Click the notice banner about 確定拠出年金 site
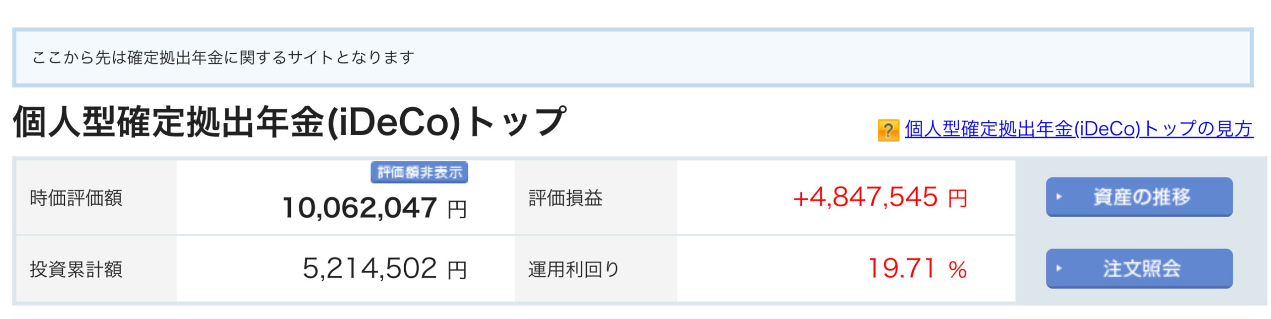Viewport: 1271px width, 319px height. tap(633, 57)
